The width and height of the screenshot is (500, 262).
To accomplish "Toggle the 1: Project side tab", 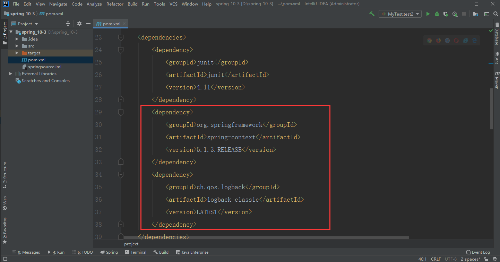I will [x=5, y=34].
